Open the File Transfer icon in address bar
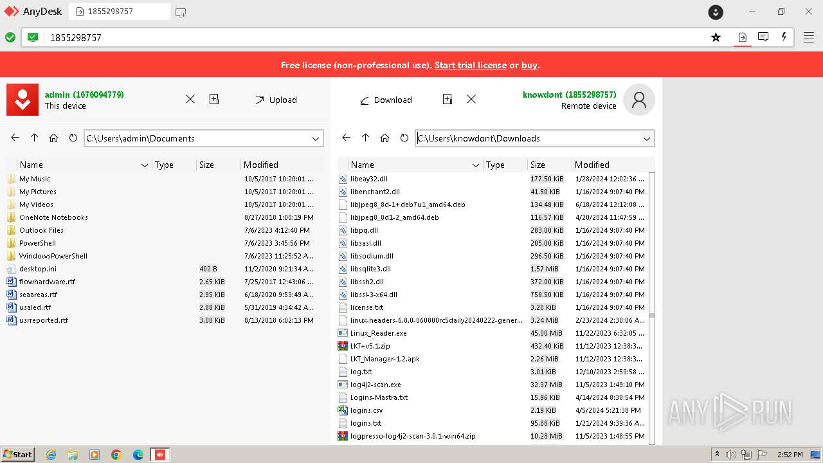This screenshot has width=823, height=463. (x=742, y=37)
